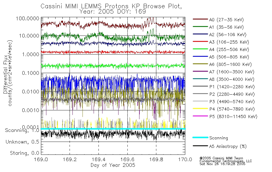
Task: Click the '@2005 Cassini MIMI Team' credit text
Action: (x=221, y=158)
